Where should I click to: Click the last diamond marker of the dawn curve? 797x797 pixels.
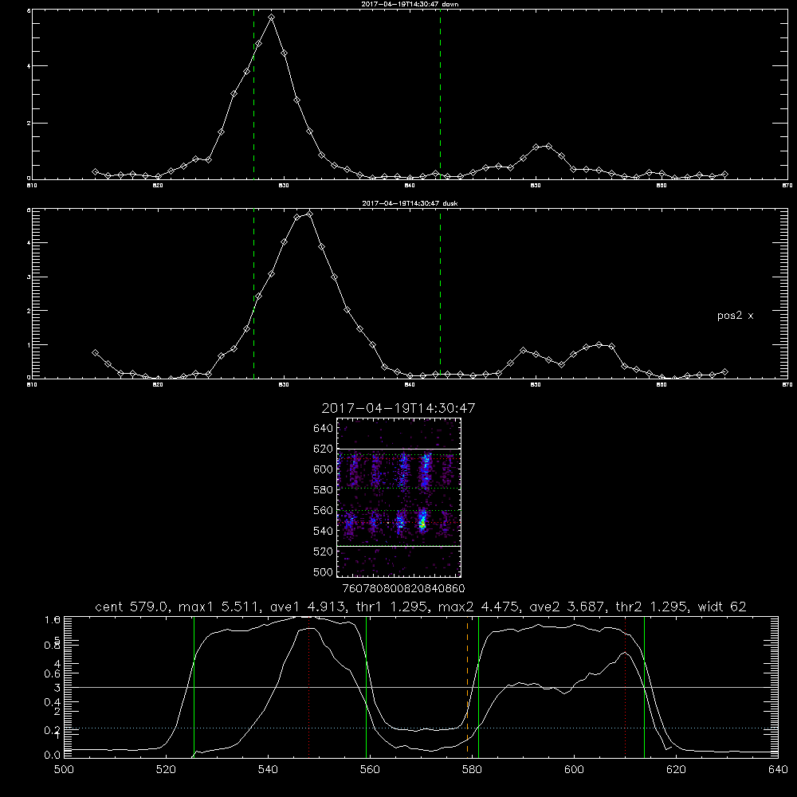724,175
